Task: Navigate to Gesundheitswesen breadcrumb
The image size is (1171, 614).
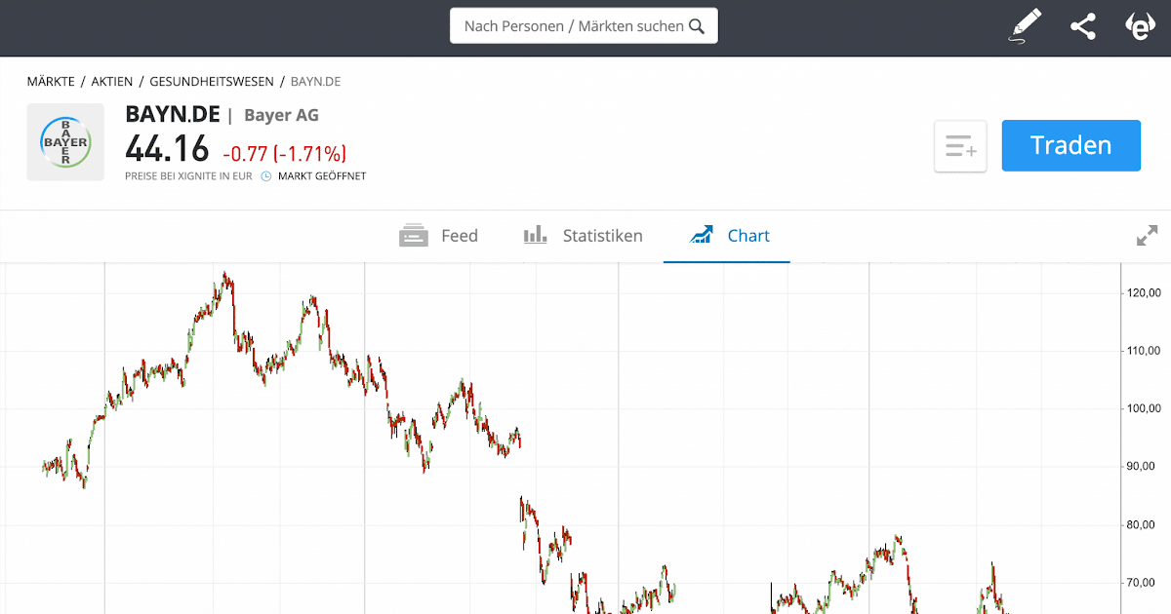Action: (212, 82)
